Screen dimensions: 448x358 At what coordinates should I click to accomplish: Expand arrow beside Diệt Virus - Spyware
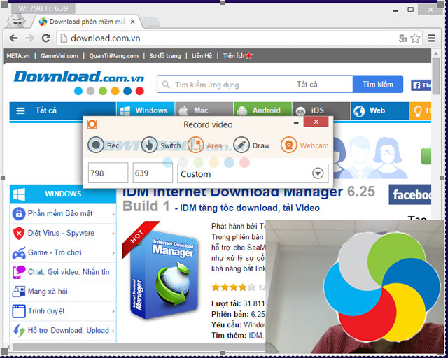click(113, 234)
